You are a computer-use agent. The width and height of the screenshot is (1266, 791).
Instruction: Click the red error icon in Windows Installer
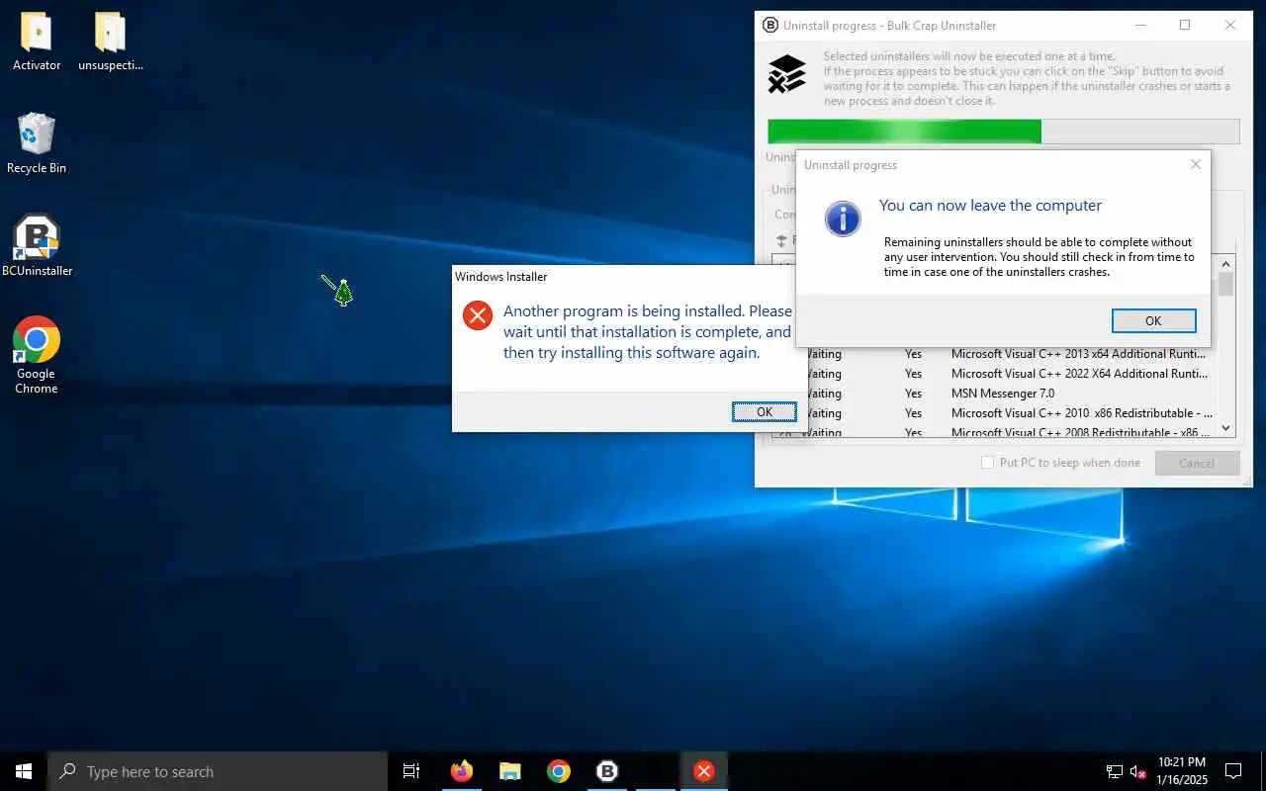click(x=478, y=315)
